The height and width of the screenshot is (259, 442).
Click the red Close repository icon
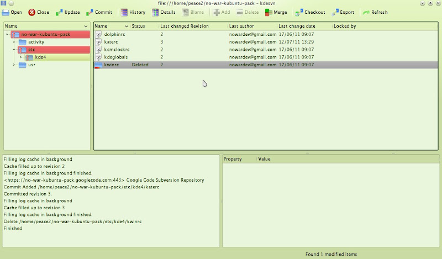click(x=31, y=12)
